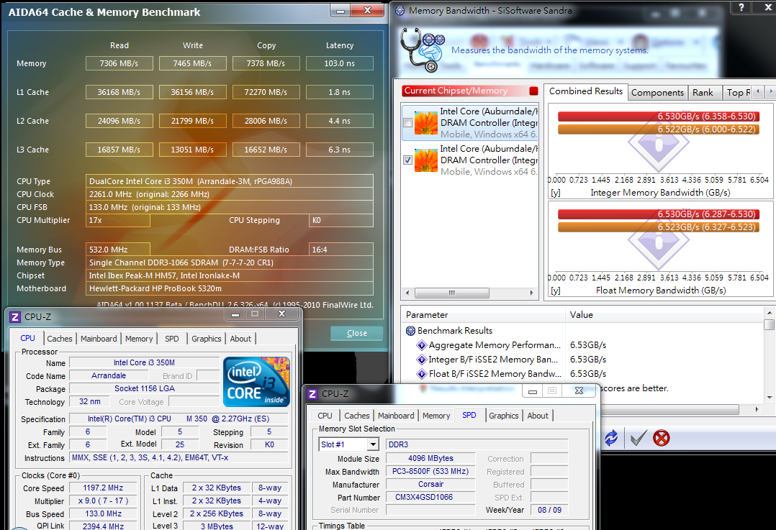776x530 pixels.
Task: Open Caches tab in CPU-Z CPU window
Action: point(59,339)
